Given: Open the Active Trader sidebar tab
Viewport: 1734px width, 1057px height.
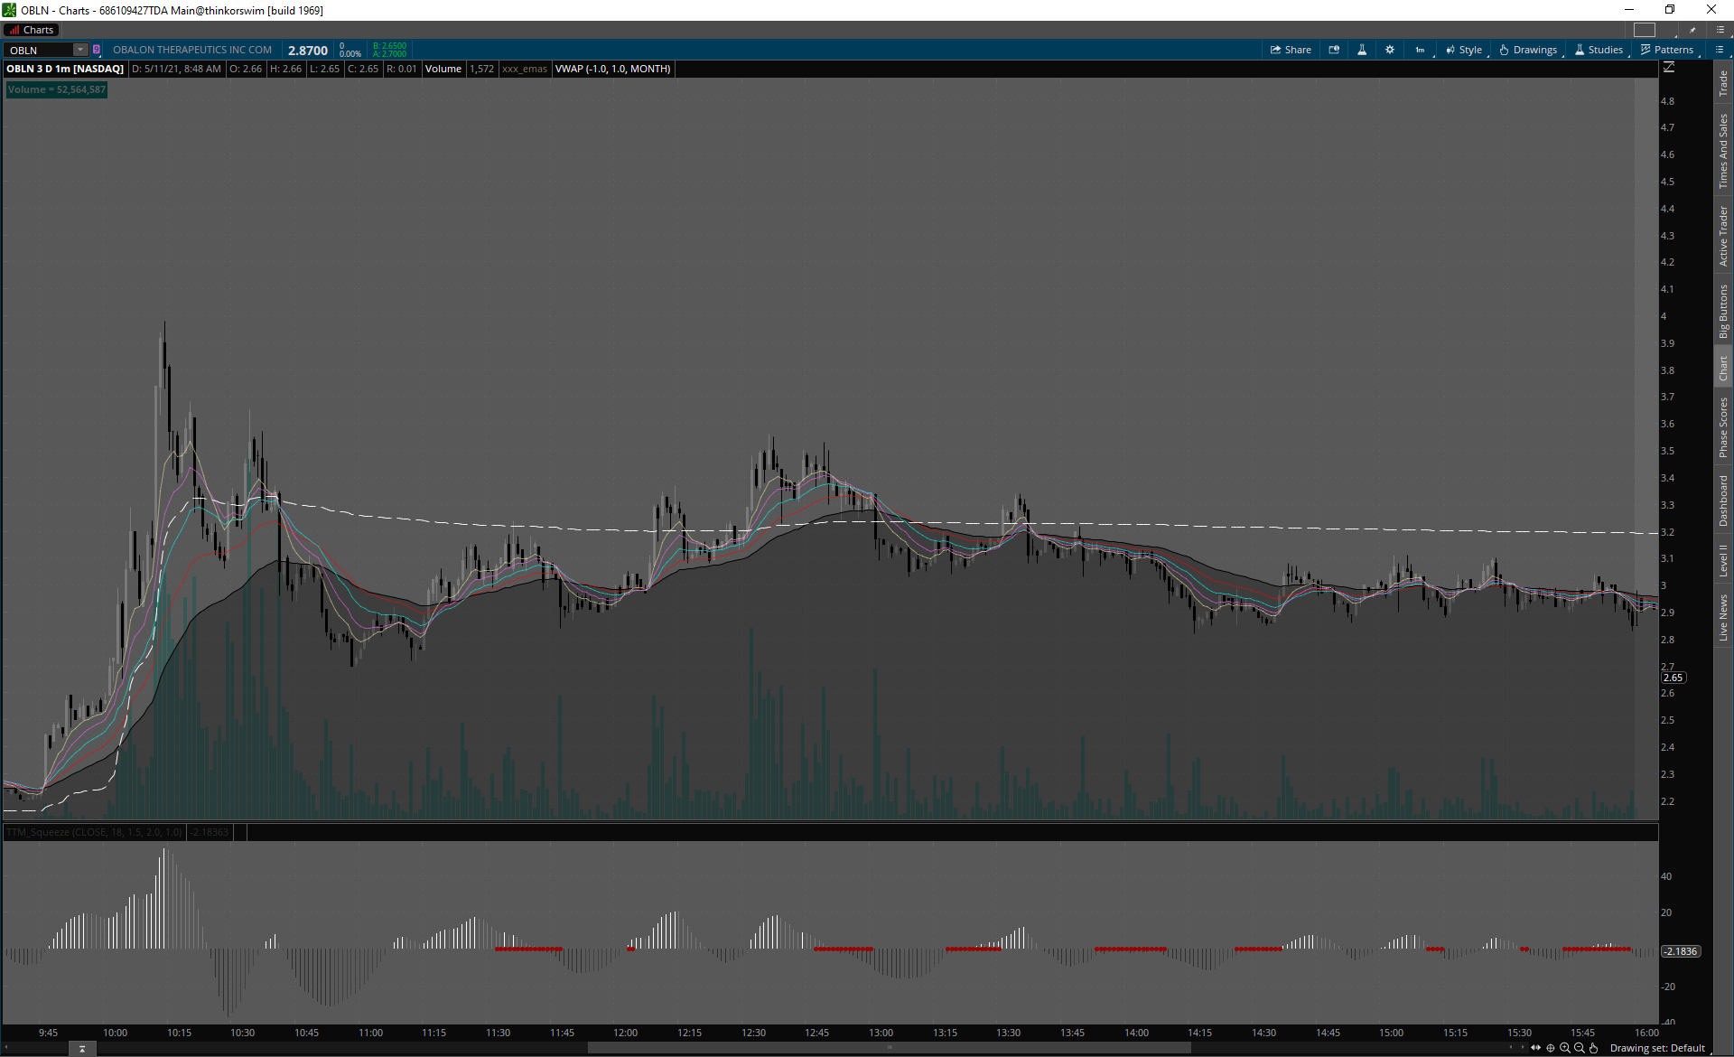Looking at the screenshot, I should click(x=1723, y=235).
